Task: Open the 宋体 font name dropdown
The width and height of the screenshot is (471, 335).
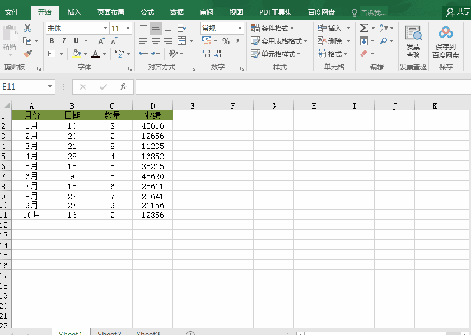Action: click(105, 28)
